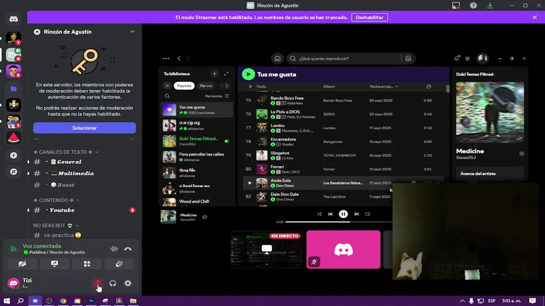Open the soundboard icon

click(119, 264)
